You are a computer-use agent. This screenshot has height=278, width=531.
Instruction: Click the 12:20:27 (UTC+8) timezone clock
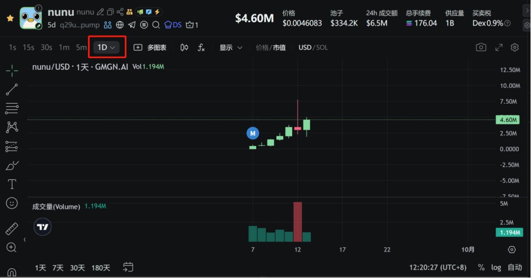click(x=437, y=267)
